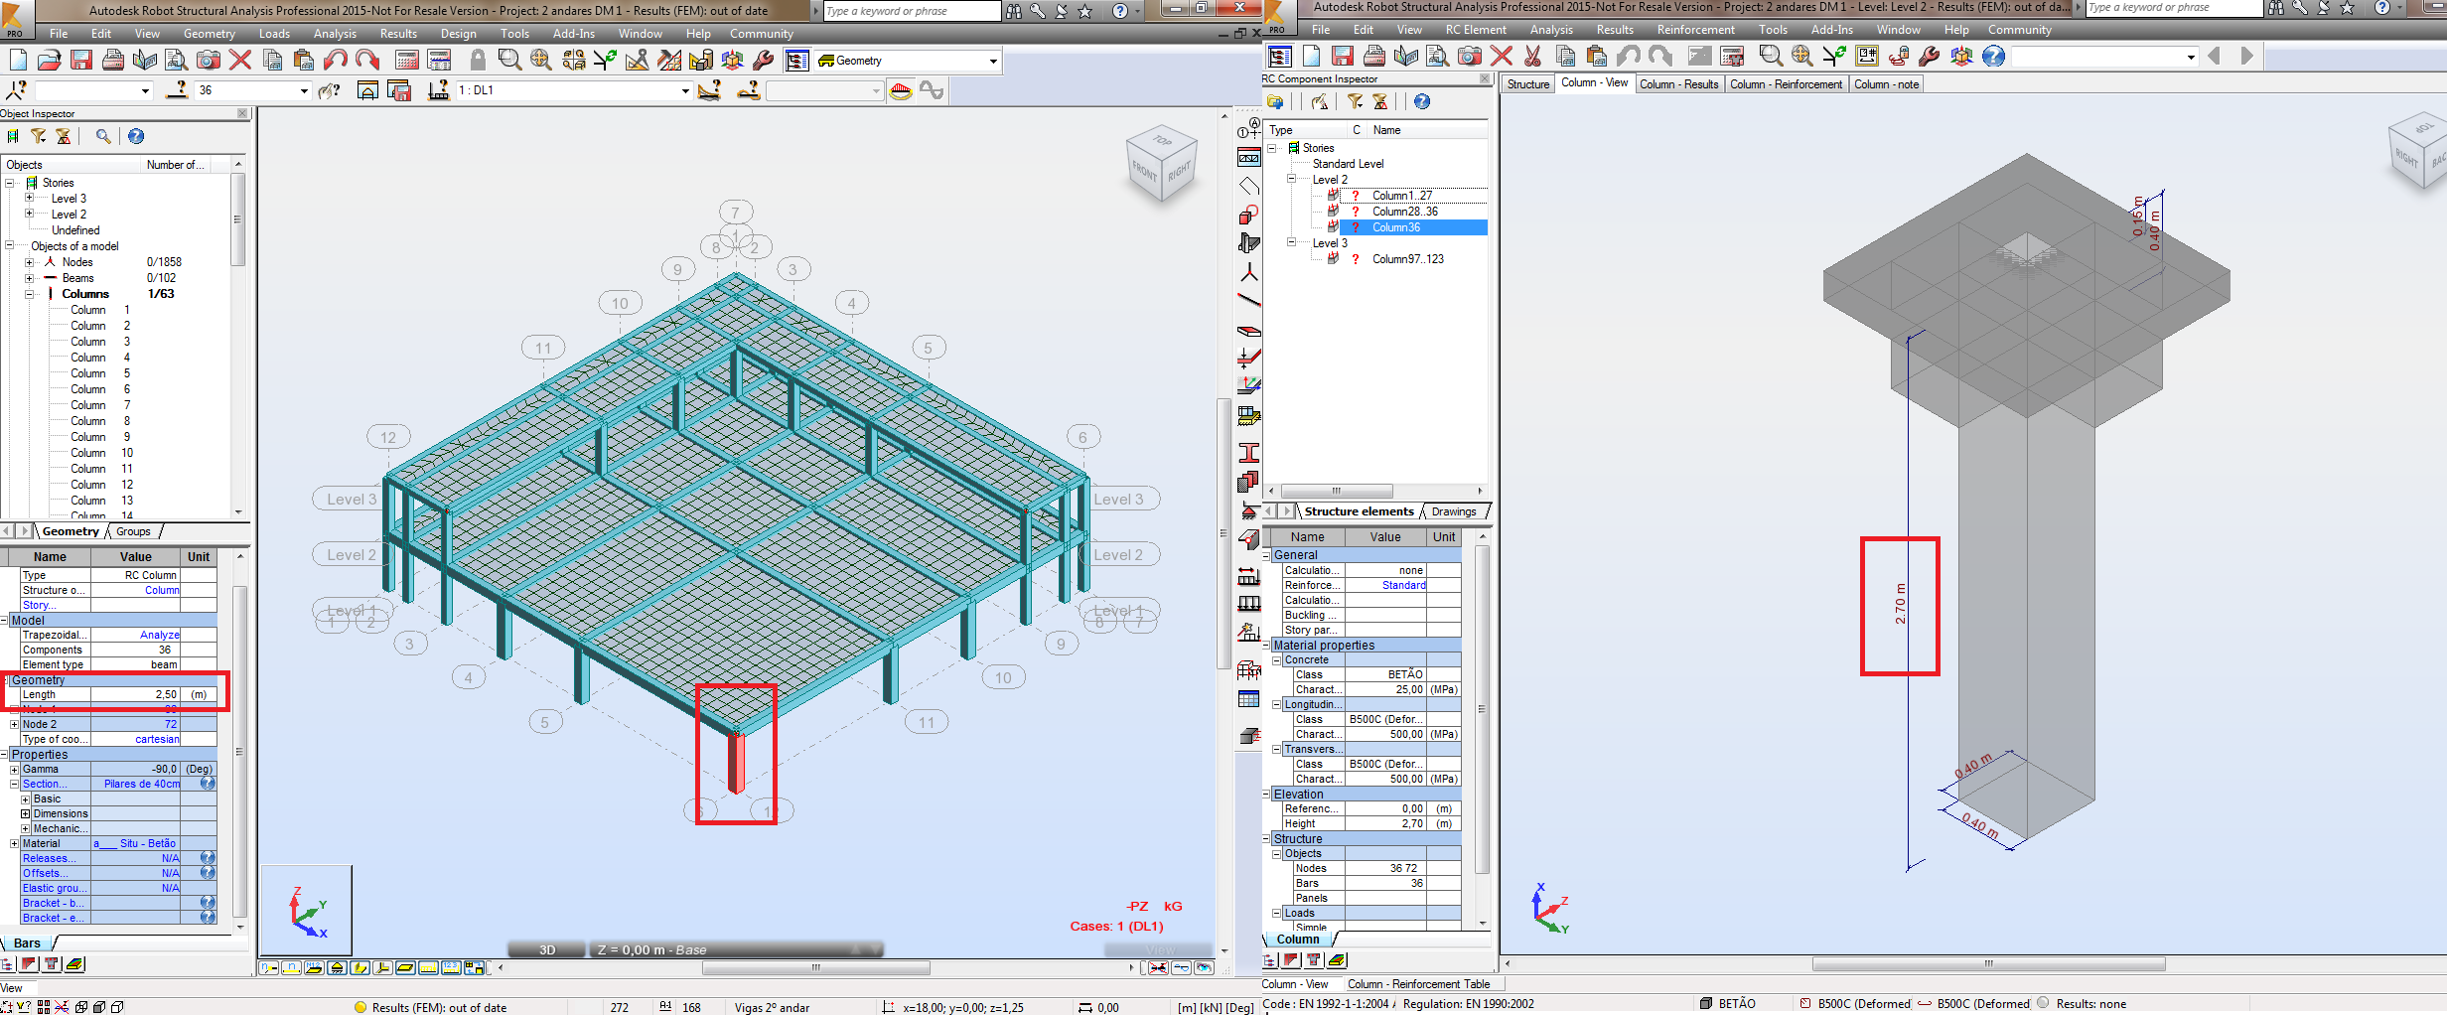Image resolution: width=2447 pixels, height=1015 pixels.
Task: Open Job Preferences with the wrench icon
Action: tap(763, 60)
